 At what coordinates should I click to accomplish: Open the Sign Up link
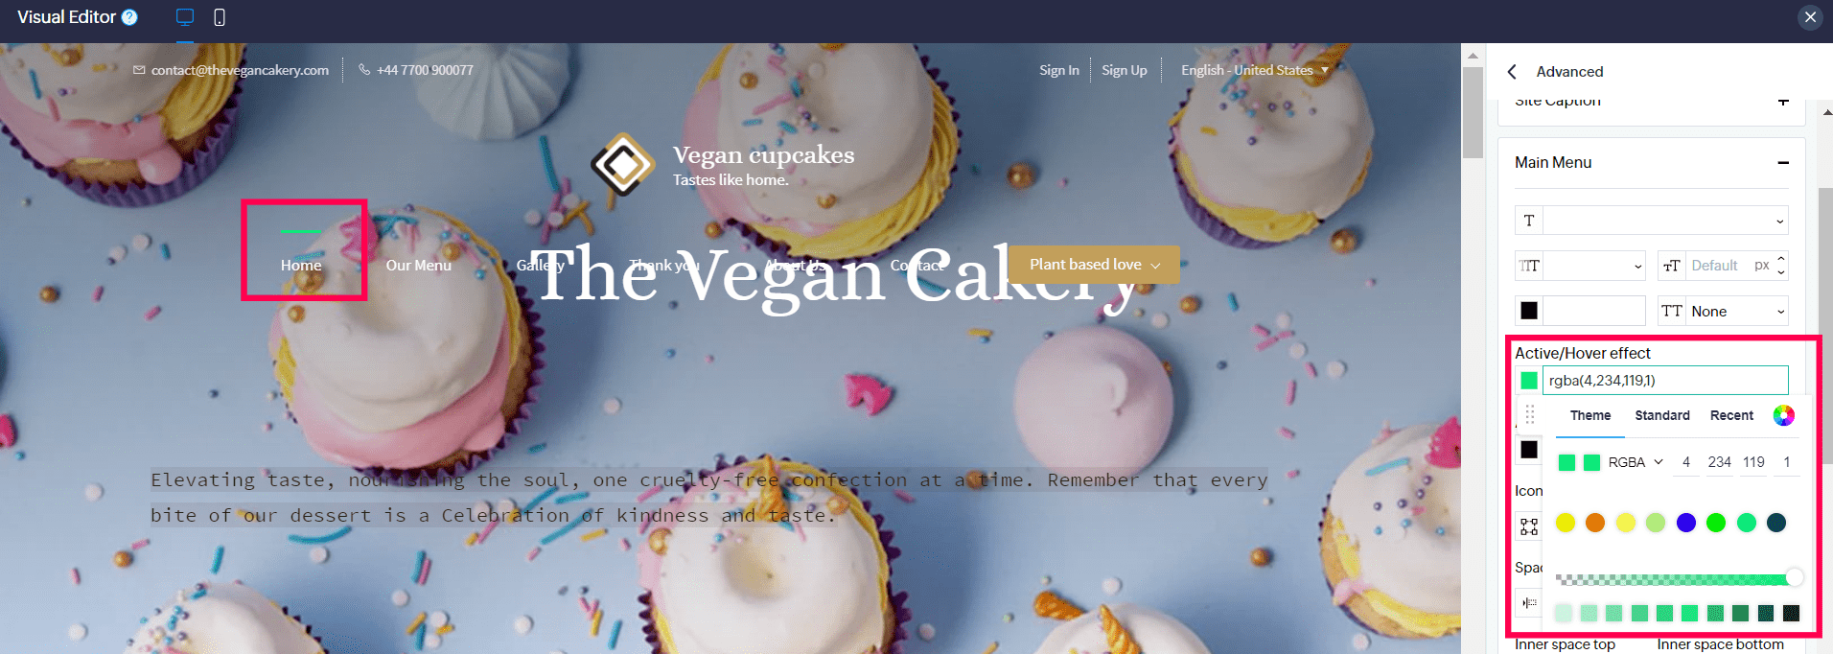[x=1125, y=70]
